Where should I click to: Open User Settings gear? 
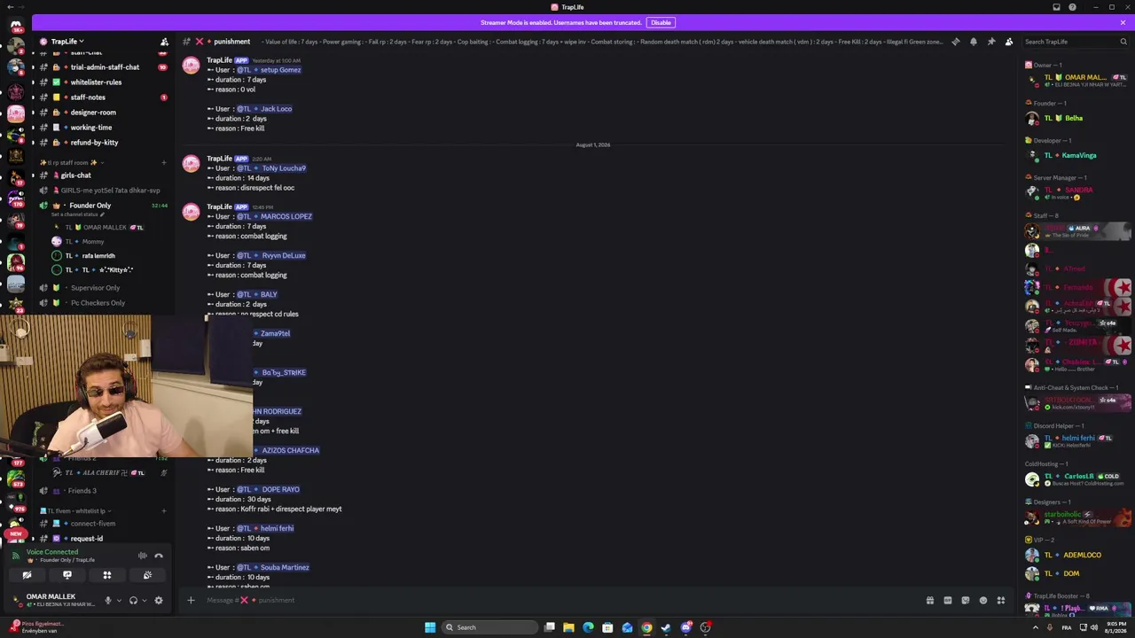click(159, 600)
